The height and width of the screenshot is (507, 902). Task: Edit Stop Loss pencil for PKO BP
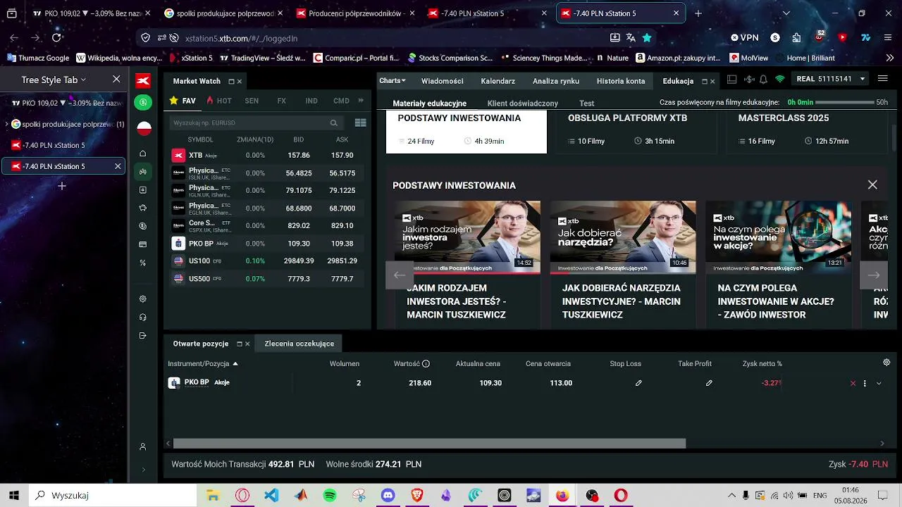[638, 383]
